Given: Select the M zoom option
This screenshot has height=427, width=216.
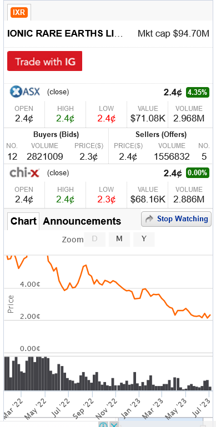Looking at the screenshot, I should click(x=119, y=239).
